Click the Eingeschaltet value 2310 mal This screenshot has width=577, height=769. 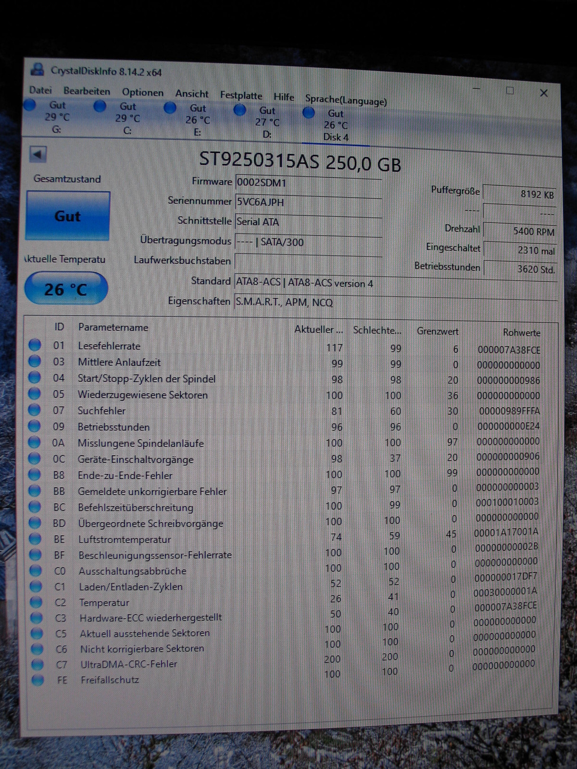520,250
